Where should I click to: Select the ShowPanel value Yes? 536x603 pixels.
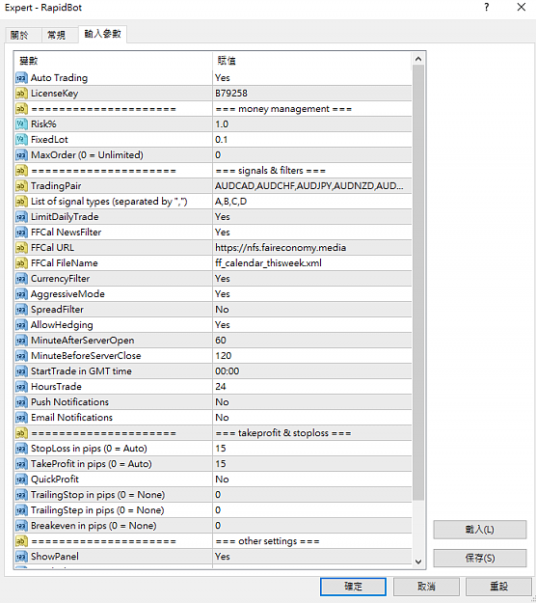(223, 557)
